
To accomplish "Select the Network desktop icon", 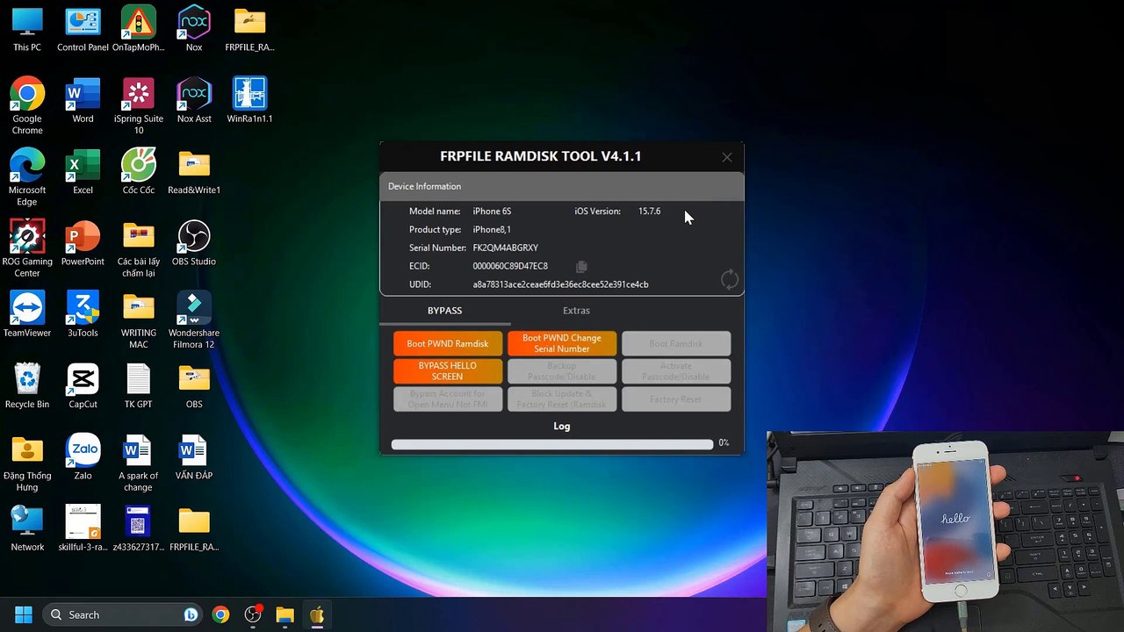I will click(27, 528).
